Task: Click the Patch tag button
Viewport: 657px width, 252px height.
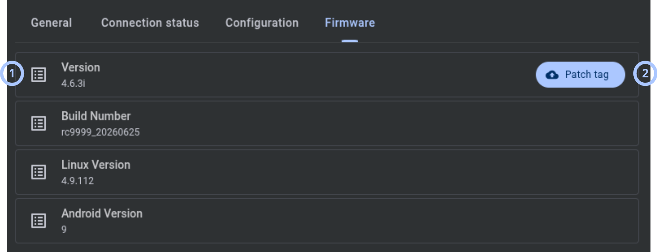Action: click(580, 75)
